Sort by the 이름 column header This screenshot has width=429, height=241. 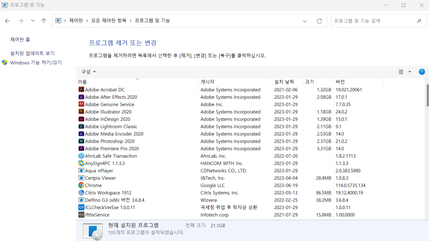point(137,82)
